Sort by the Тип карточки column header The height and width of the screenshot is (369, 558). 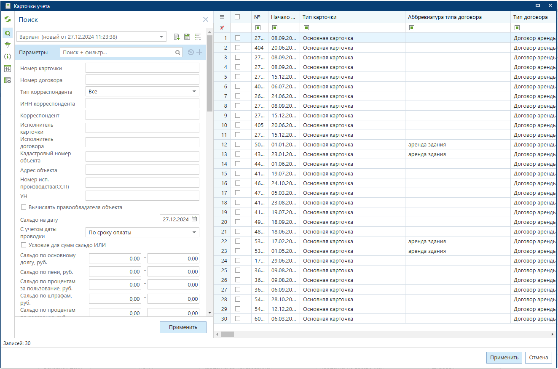[x=352, y=17]
